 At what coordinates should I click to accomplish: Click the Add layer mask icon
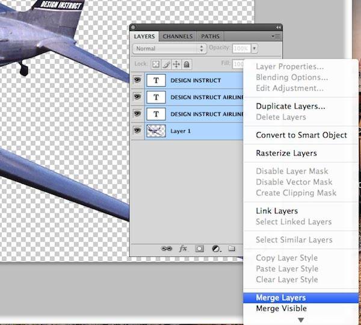point(200,248)
